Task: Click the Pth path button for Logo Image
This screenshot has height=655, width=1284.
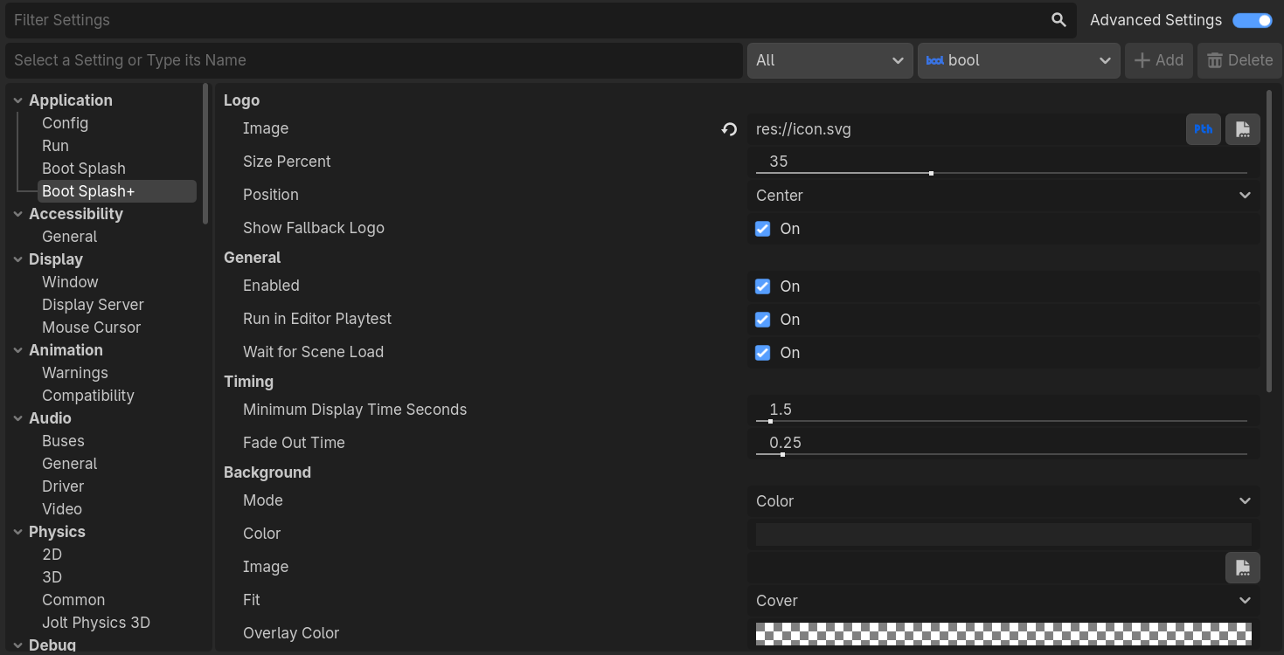Action: coord(1204,129)
